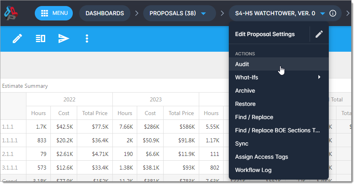Click the 1.1.1.1 row label in table
The width and height of the screenshot is (354, 184).
point(10,140)
